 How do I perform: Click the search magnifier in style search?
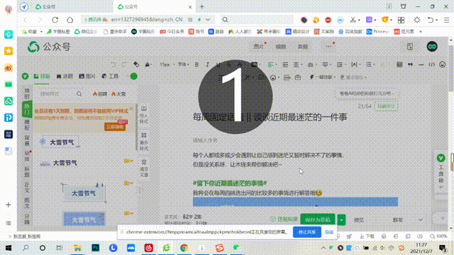(79, 94)
